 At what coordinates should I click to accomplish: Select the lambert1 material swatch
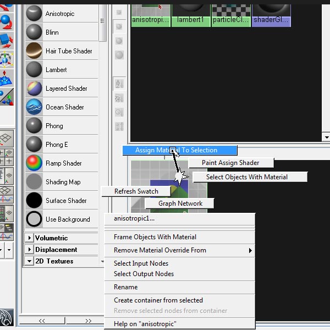coord(191,16)
